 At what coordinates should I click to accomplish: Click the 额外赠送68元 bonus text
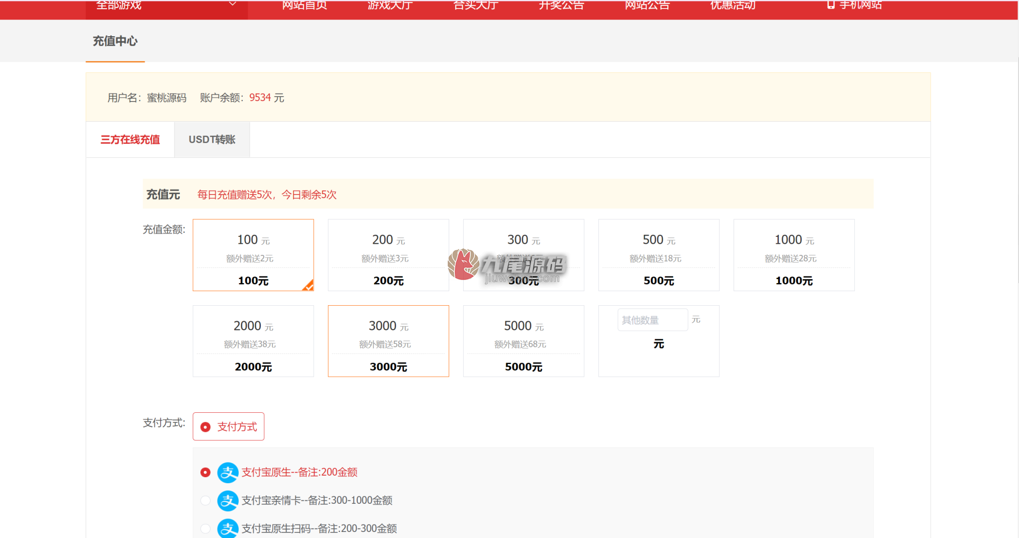tap(520, 344)
